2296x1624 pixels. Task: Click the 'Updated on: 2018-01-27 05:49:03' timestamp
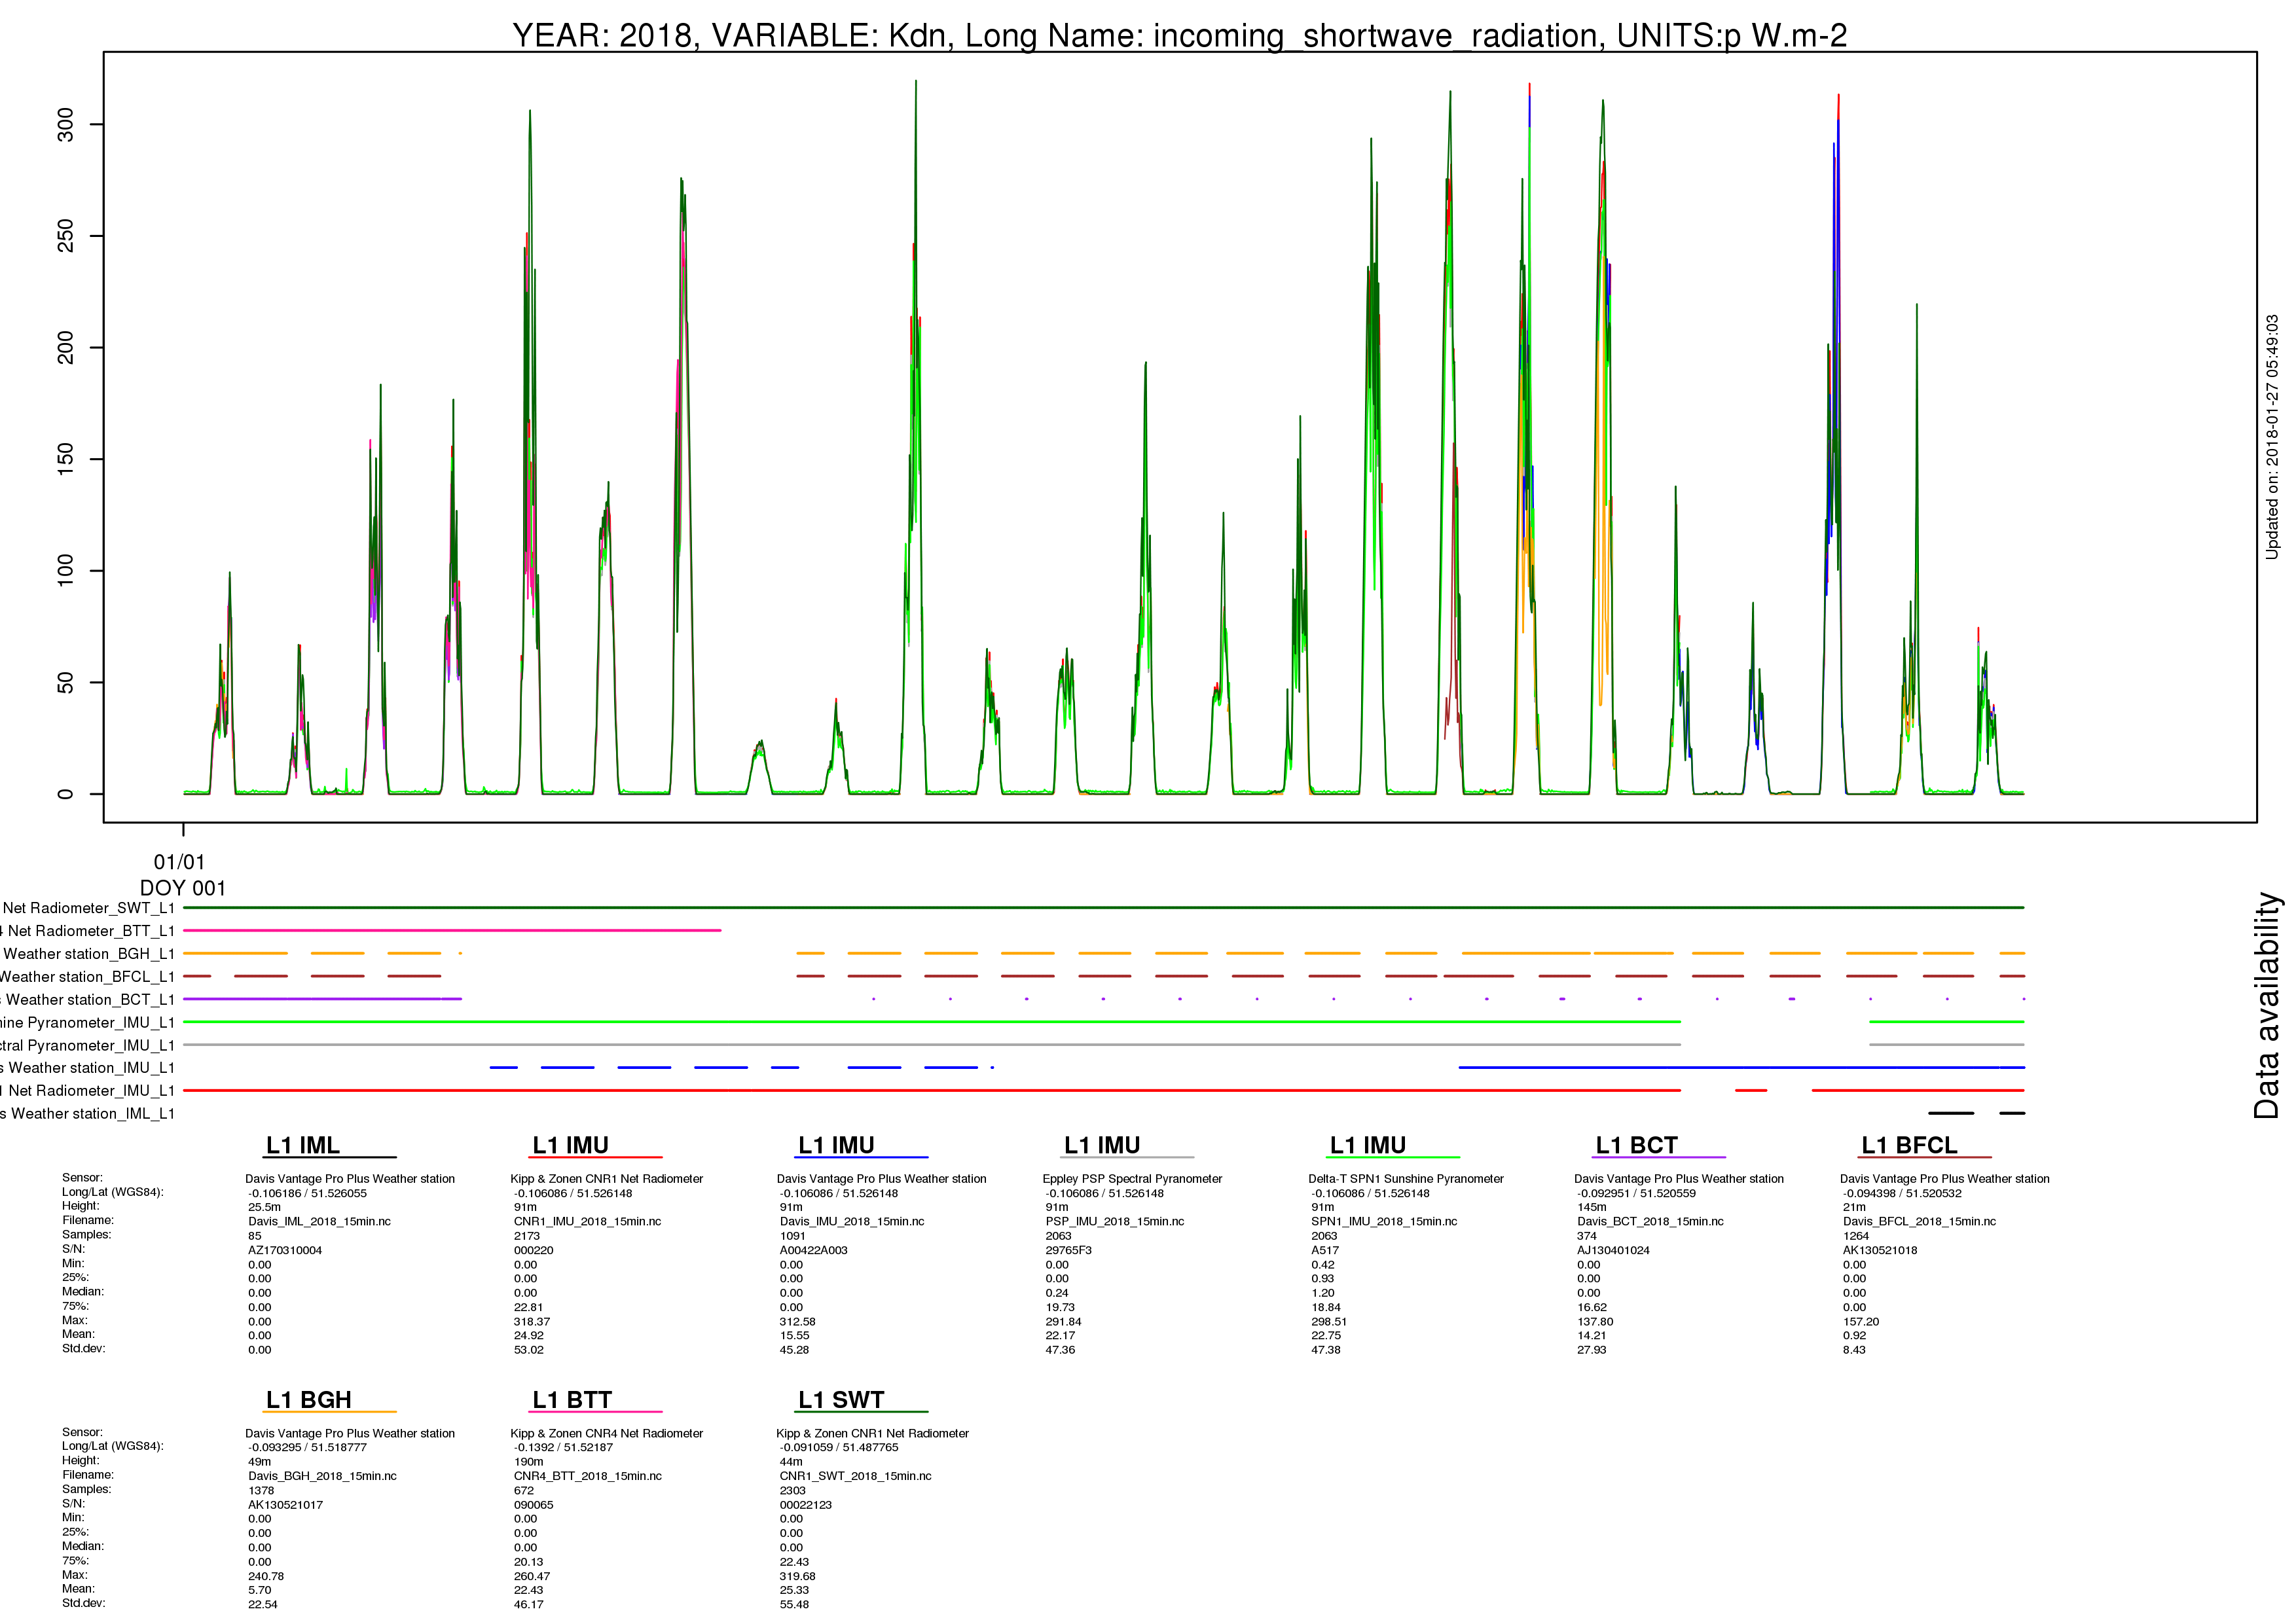pos(2272,437)
